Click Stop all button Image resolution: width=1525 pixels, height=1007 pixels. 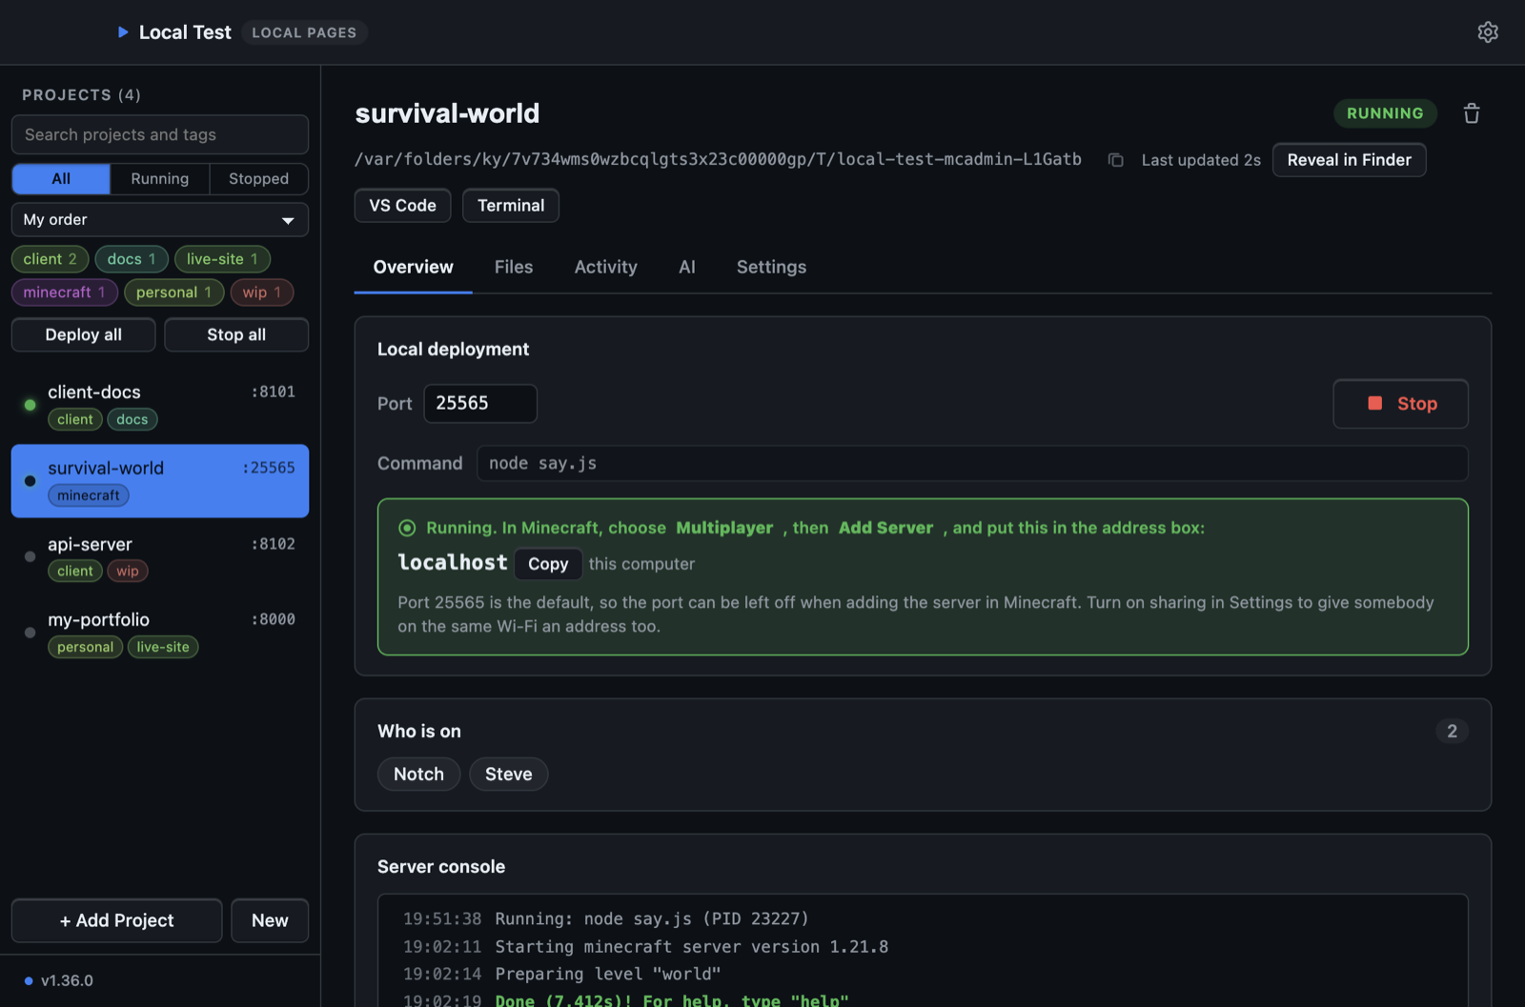[x=236, y=335]
